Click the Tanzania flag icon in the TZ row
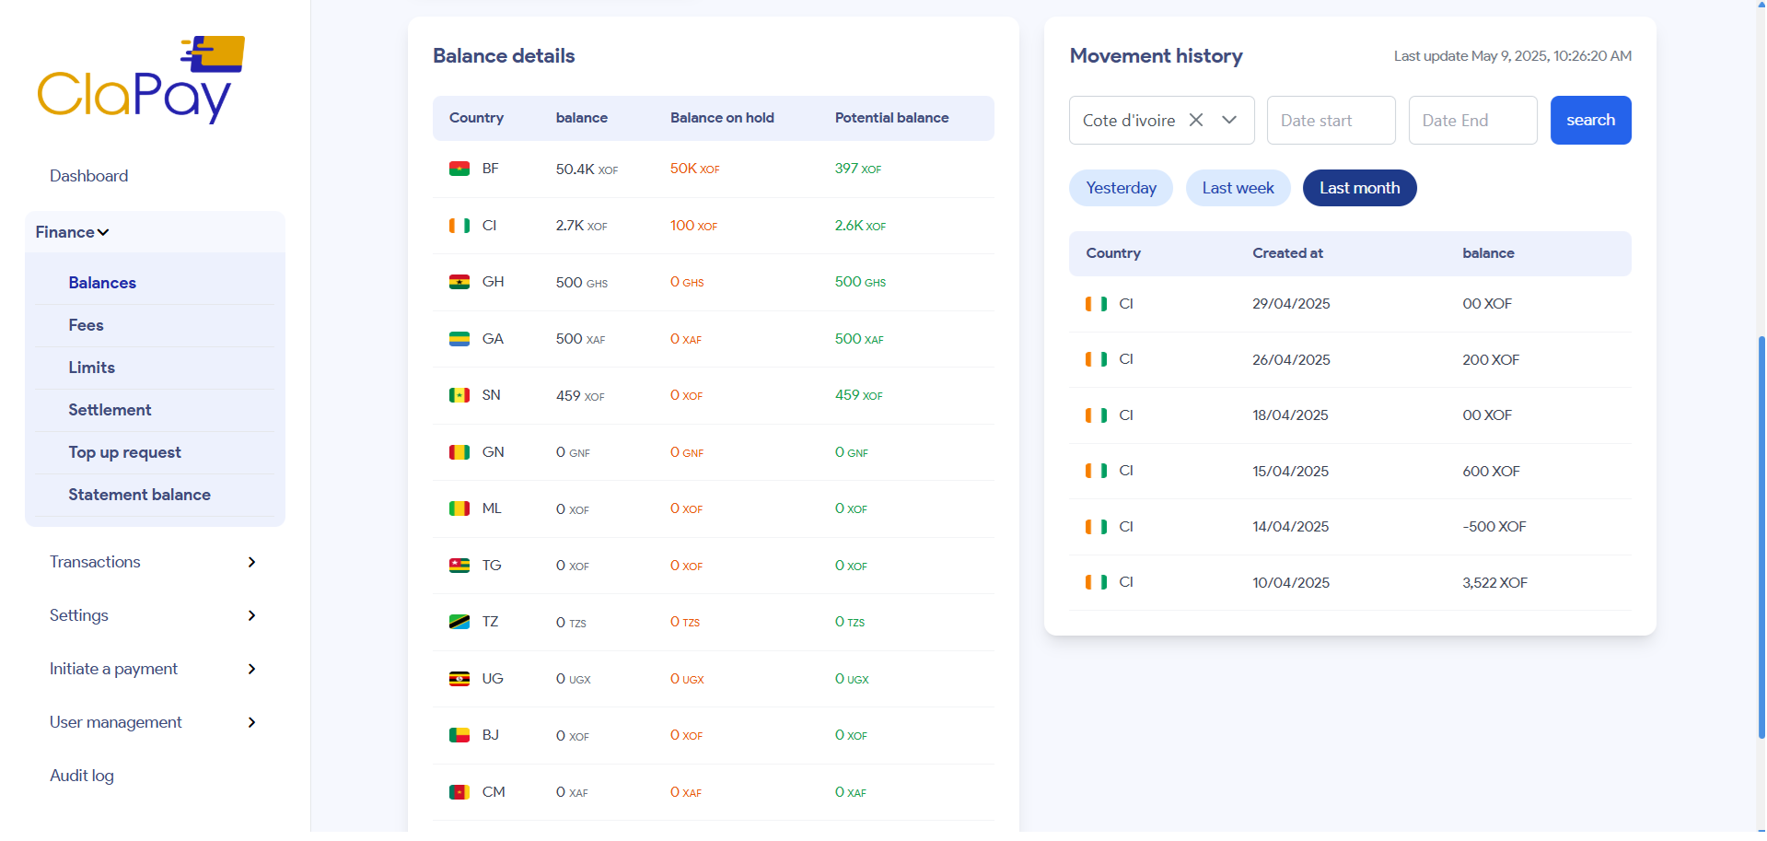 (x=459, y=622)
